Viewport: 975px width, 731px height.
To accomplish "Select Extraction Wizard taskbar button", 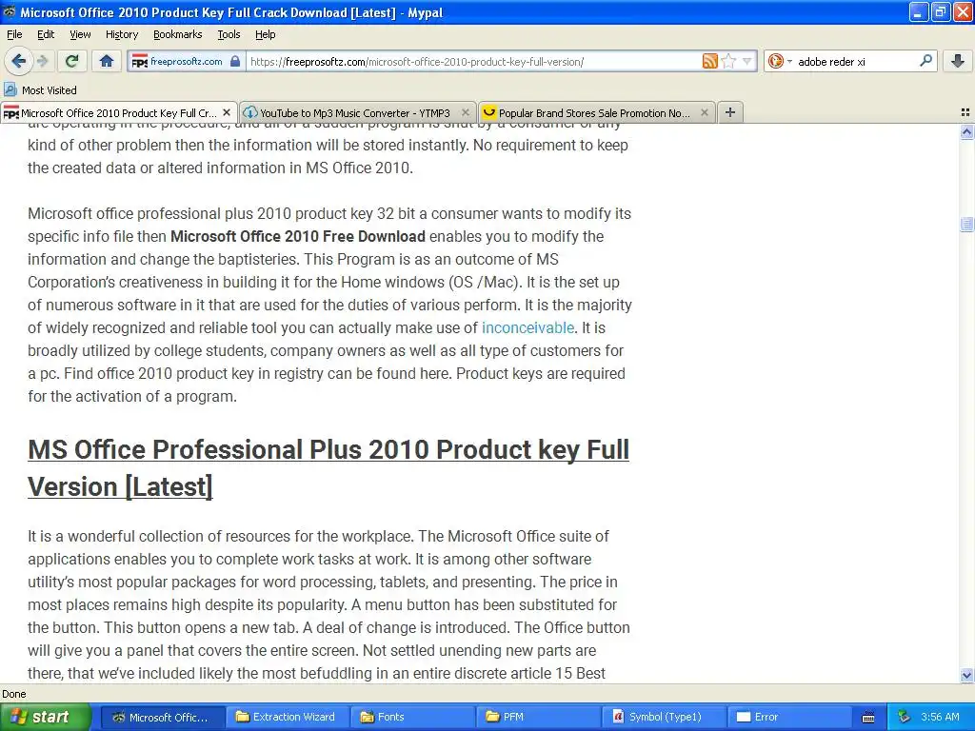I will 287,717.
